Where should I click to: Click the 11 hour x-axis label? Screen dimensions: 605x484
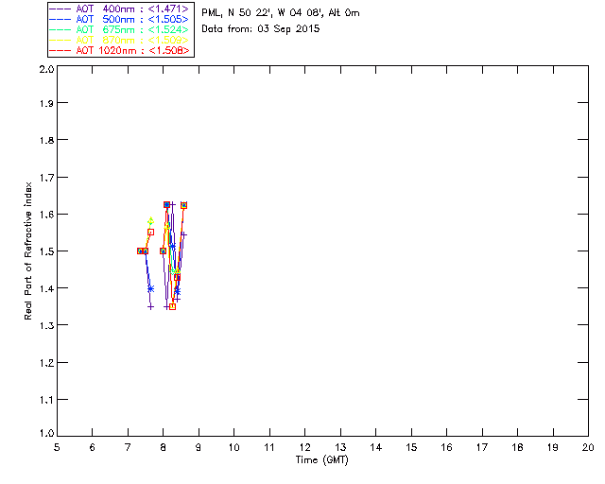point(269,447)
